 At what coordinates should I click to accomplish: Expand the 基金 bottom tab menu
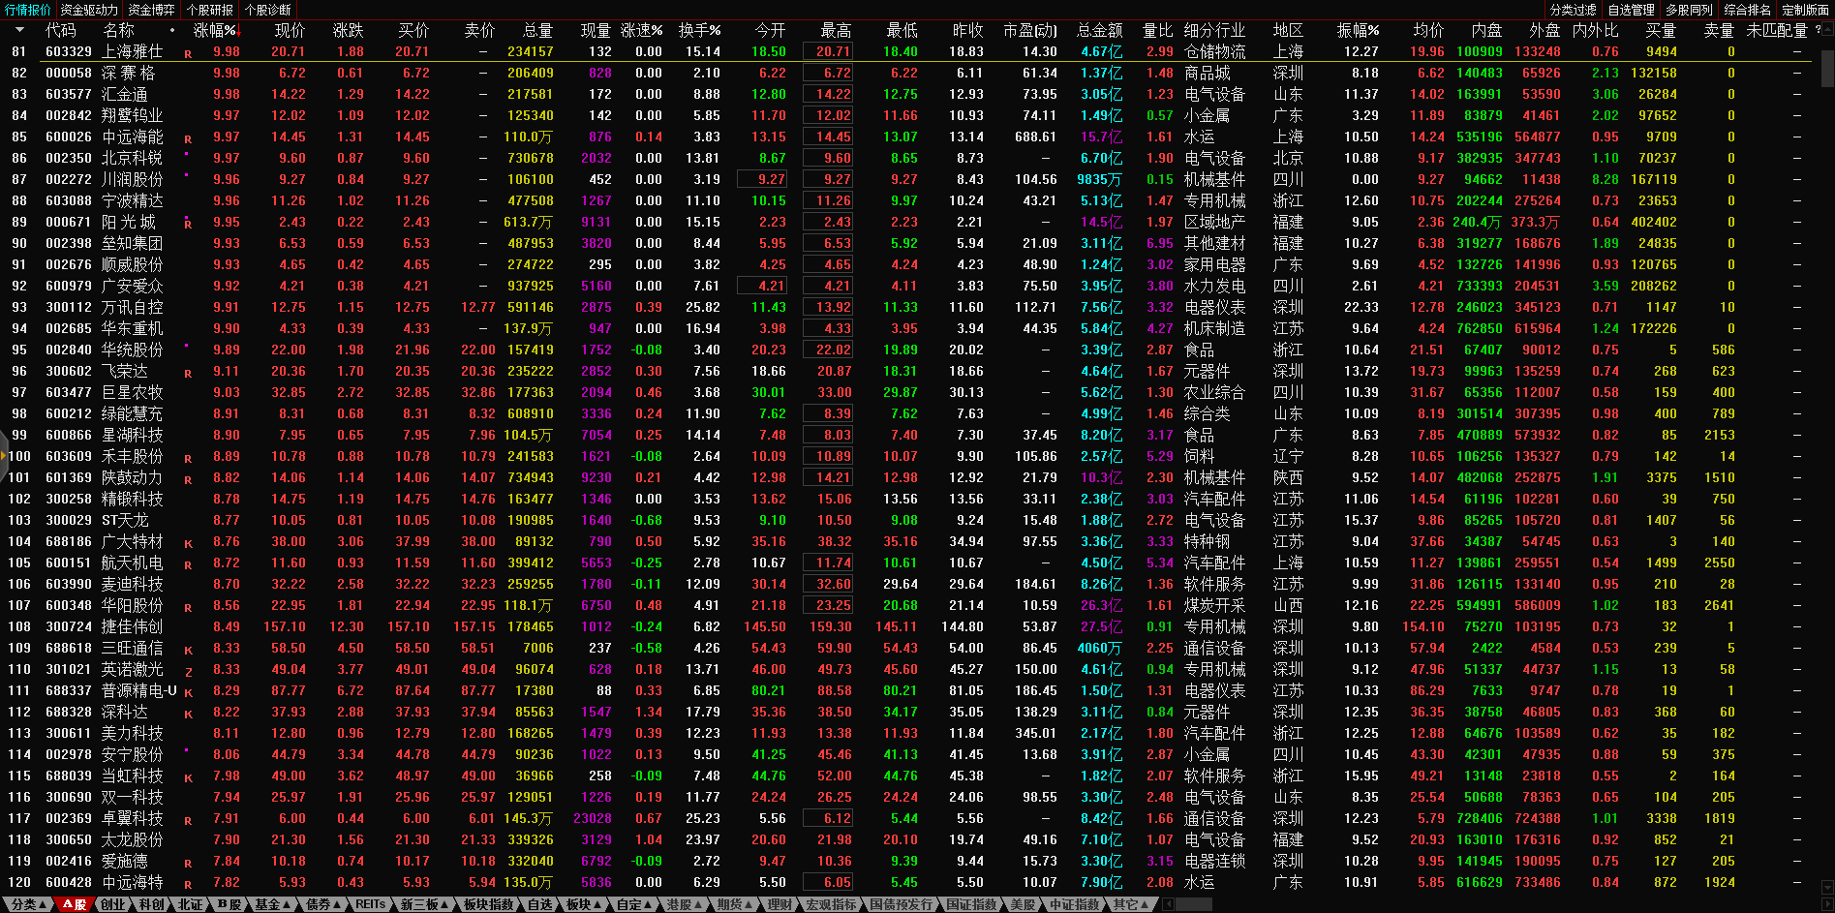pyautogui.click(x=272, y=904)
